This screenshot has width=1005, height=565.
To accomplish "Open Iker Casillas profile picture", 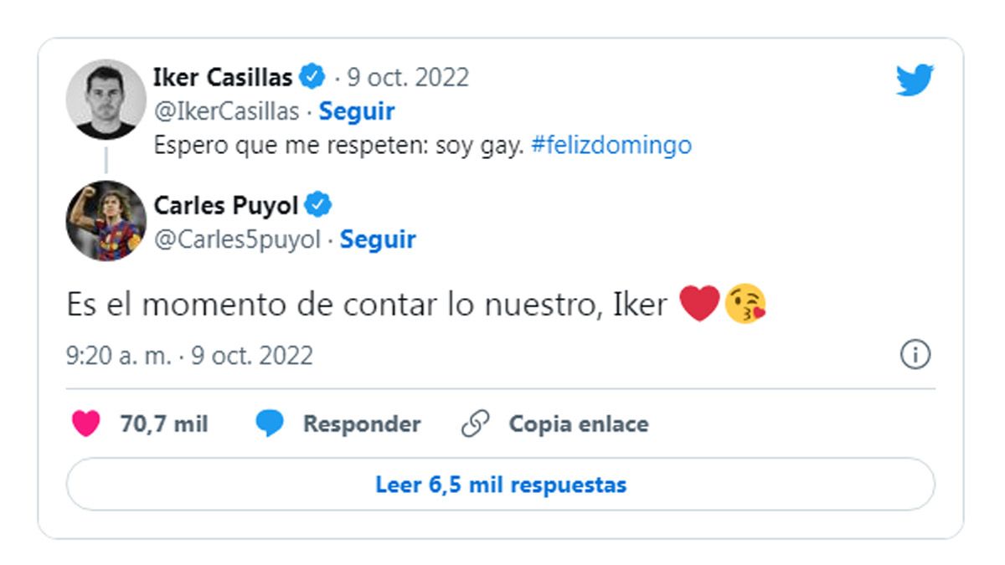I will 106,99.
